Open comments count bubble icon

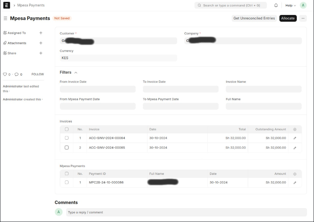16,74
